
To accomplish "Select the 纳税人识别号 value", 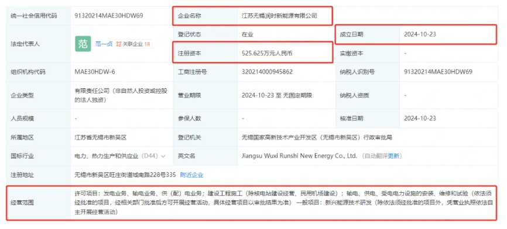I will pos(438,72).
